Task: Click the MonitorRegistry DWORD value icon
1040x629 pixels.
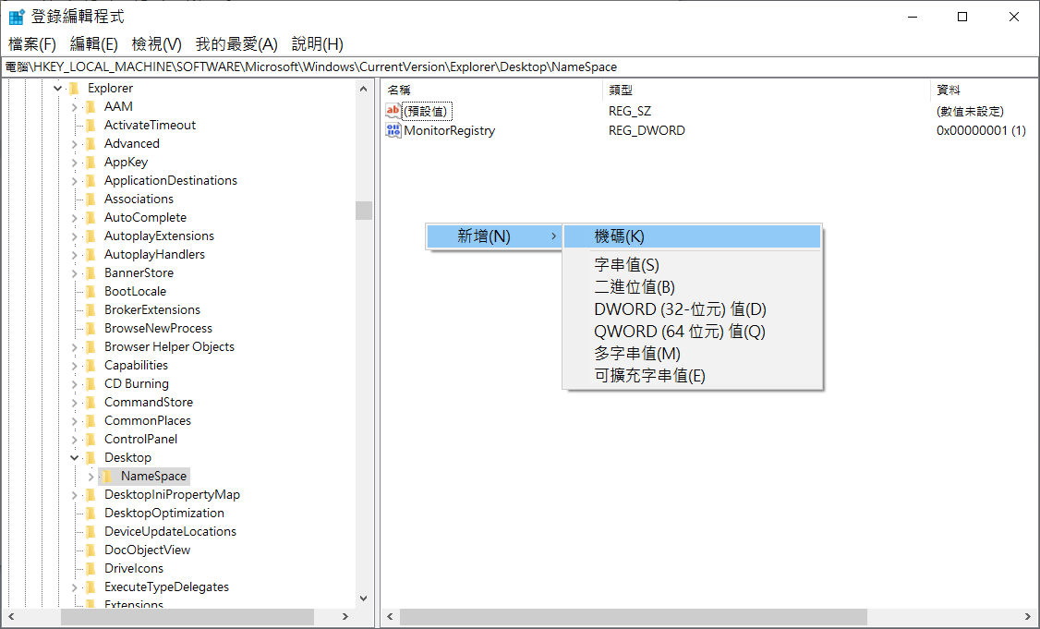Action: (x=393, y=130)
